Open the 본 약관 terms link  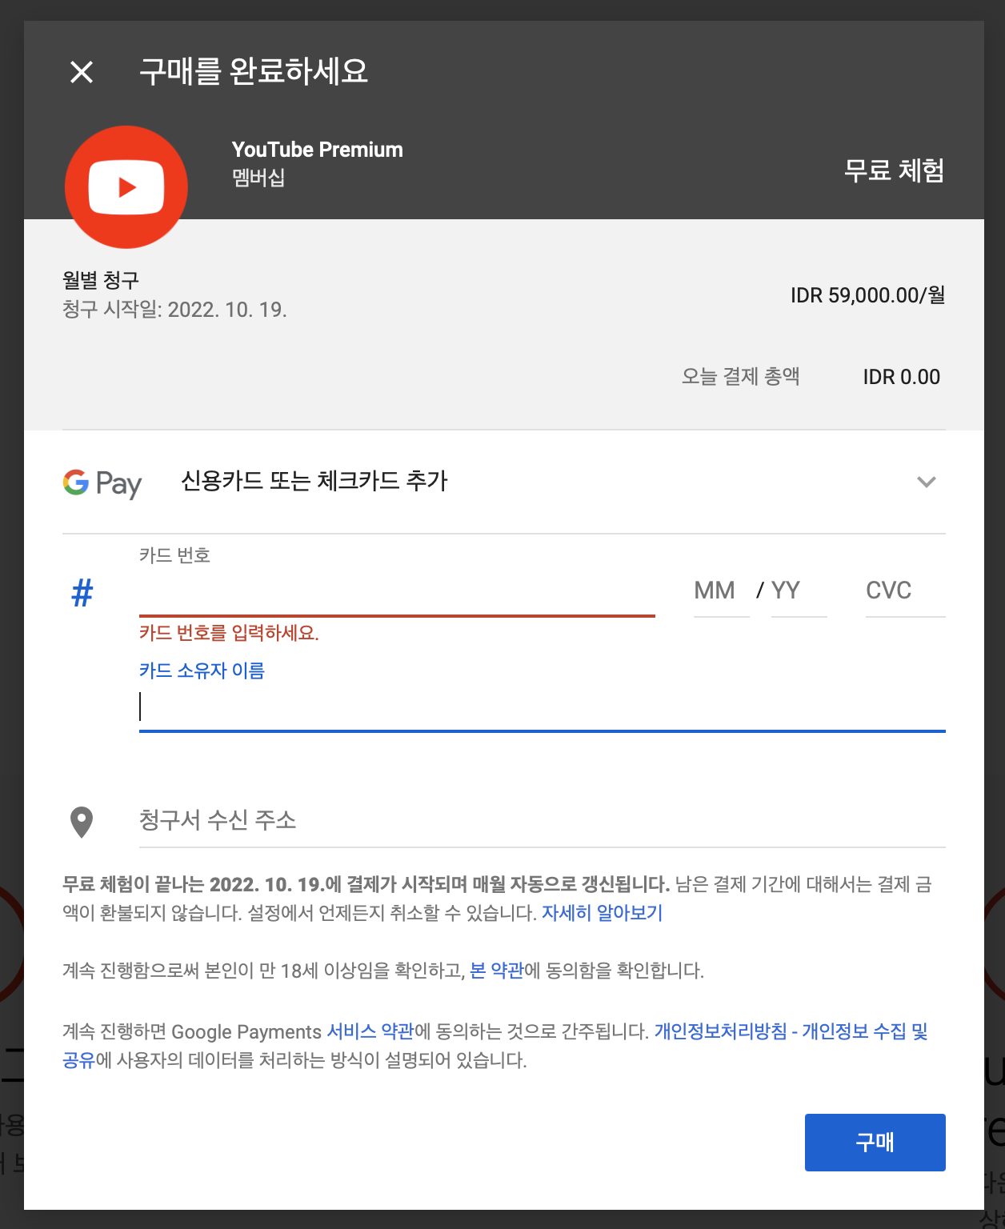496,971
